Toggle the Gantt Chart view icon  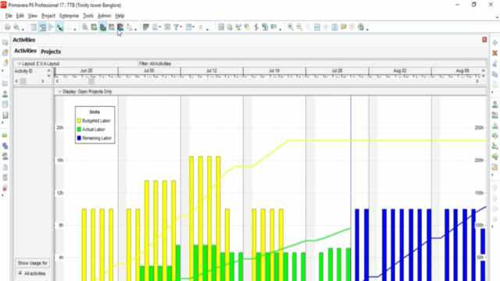pos(42,27)
